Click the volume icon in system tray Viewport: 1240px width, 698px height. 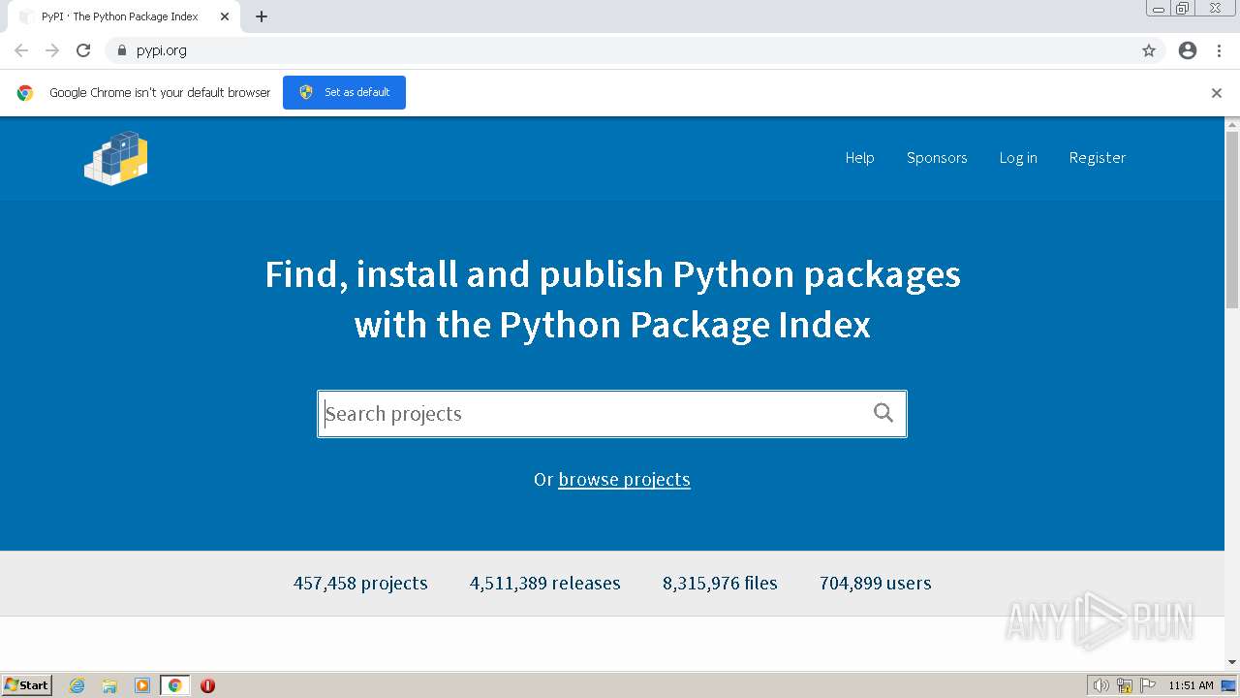(1100, 685)
